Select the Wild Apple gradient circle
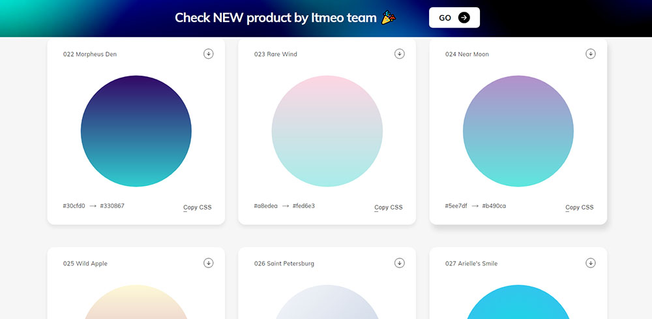 click(x=136, y=302)
